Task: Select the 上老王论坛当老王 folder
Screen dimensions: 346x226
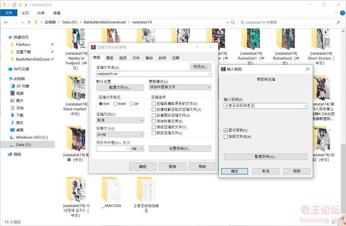Action: pyautogui.click(x=146, y=195)
